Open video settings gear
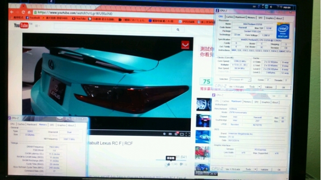Viewport: 321px width, 180px height. tap(176, 134)
